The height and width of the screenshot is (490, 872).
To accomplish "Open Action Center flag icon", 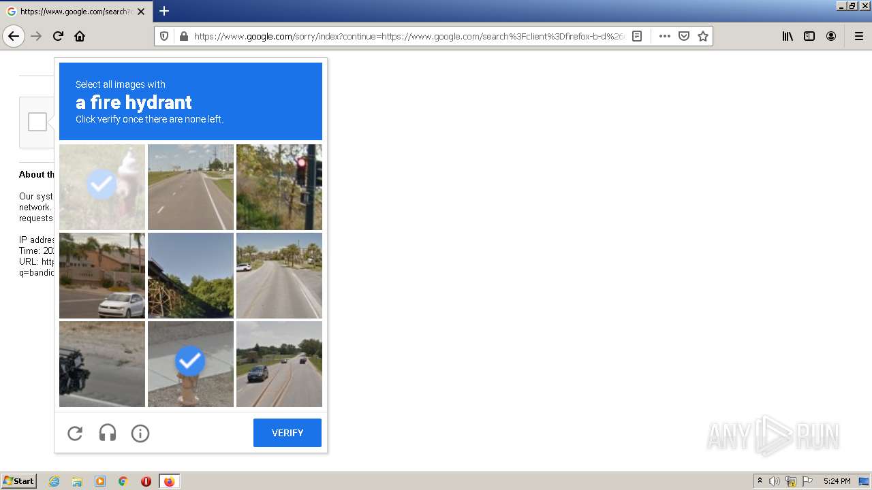I will point(807,481).
